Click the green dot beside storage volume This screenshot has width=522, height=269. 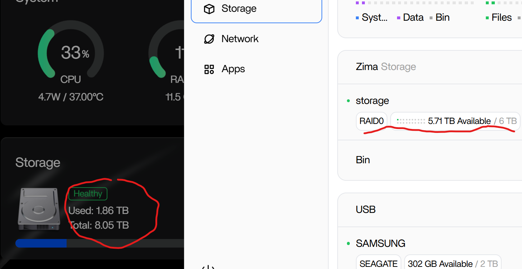[348, 101]
